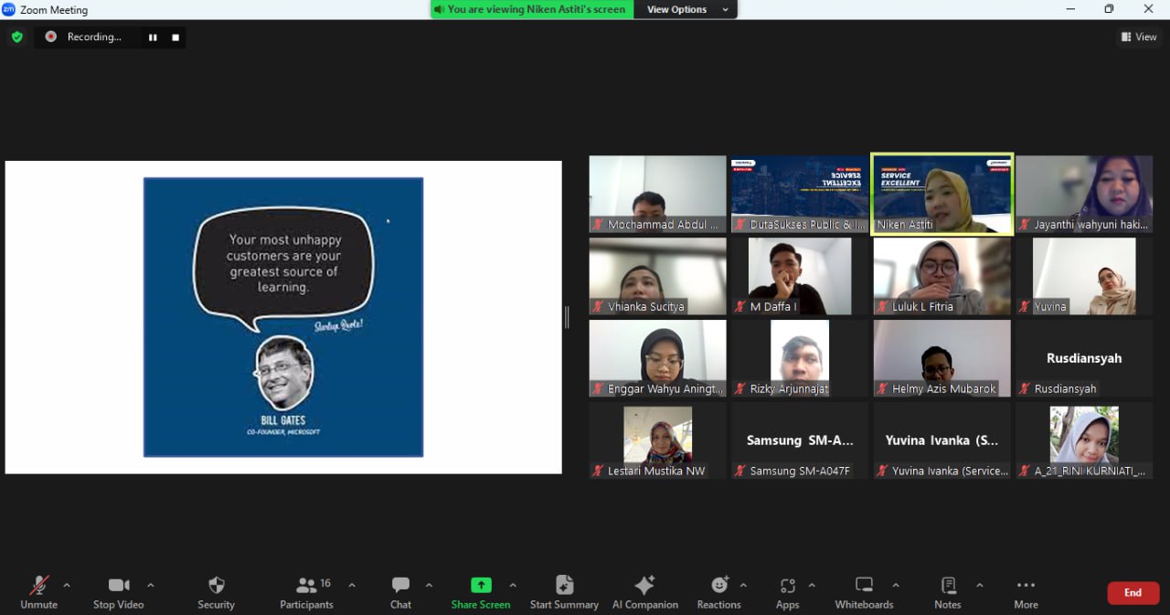Select Vhianka Sucitya's video tile
Image resolution: width=1170 pixels, height=615 pixels.
[x=657, y=277]
